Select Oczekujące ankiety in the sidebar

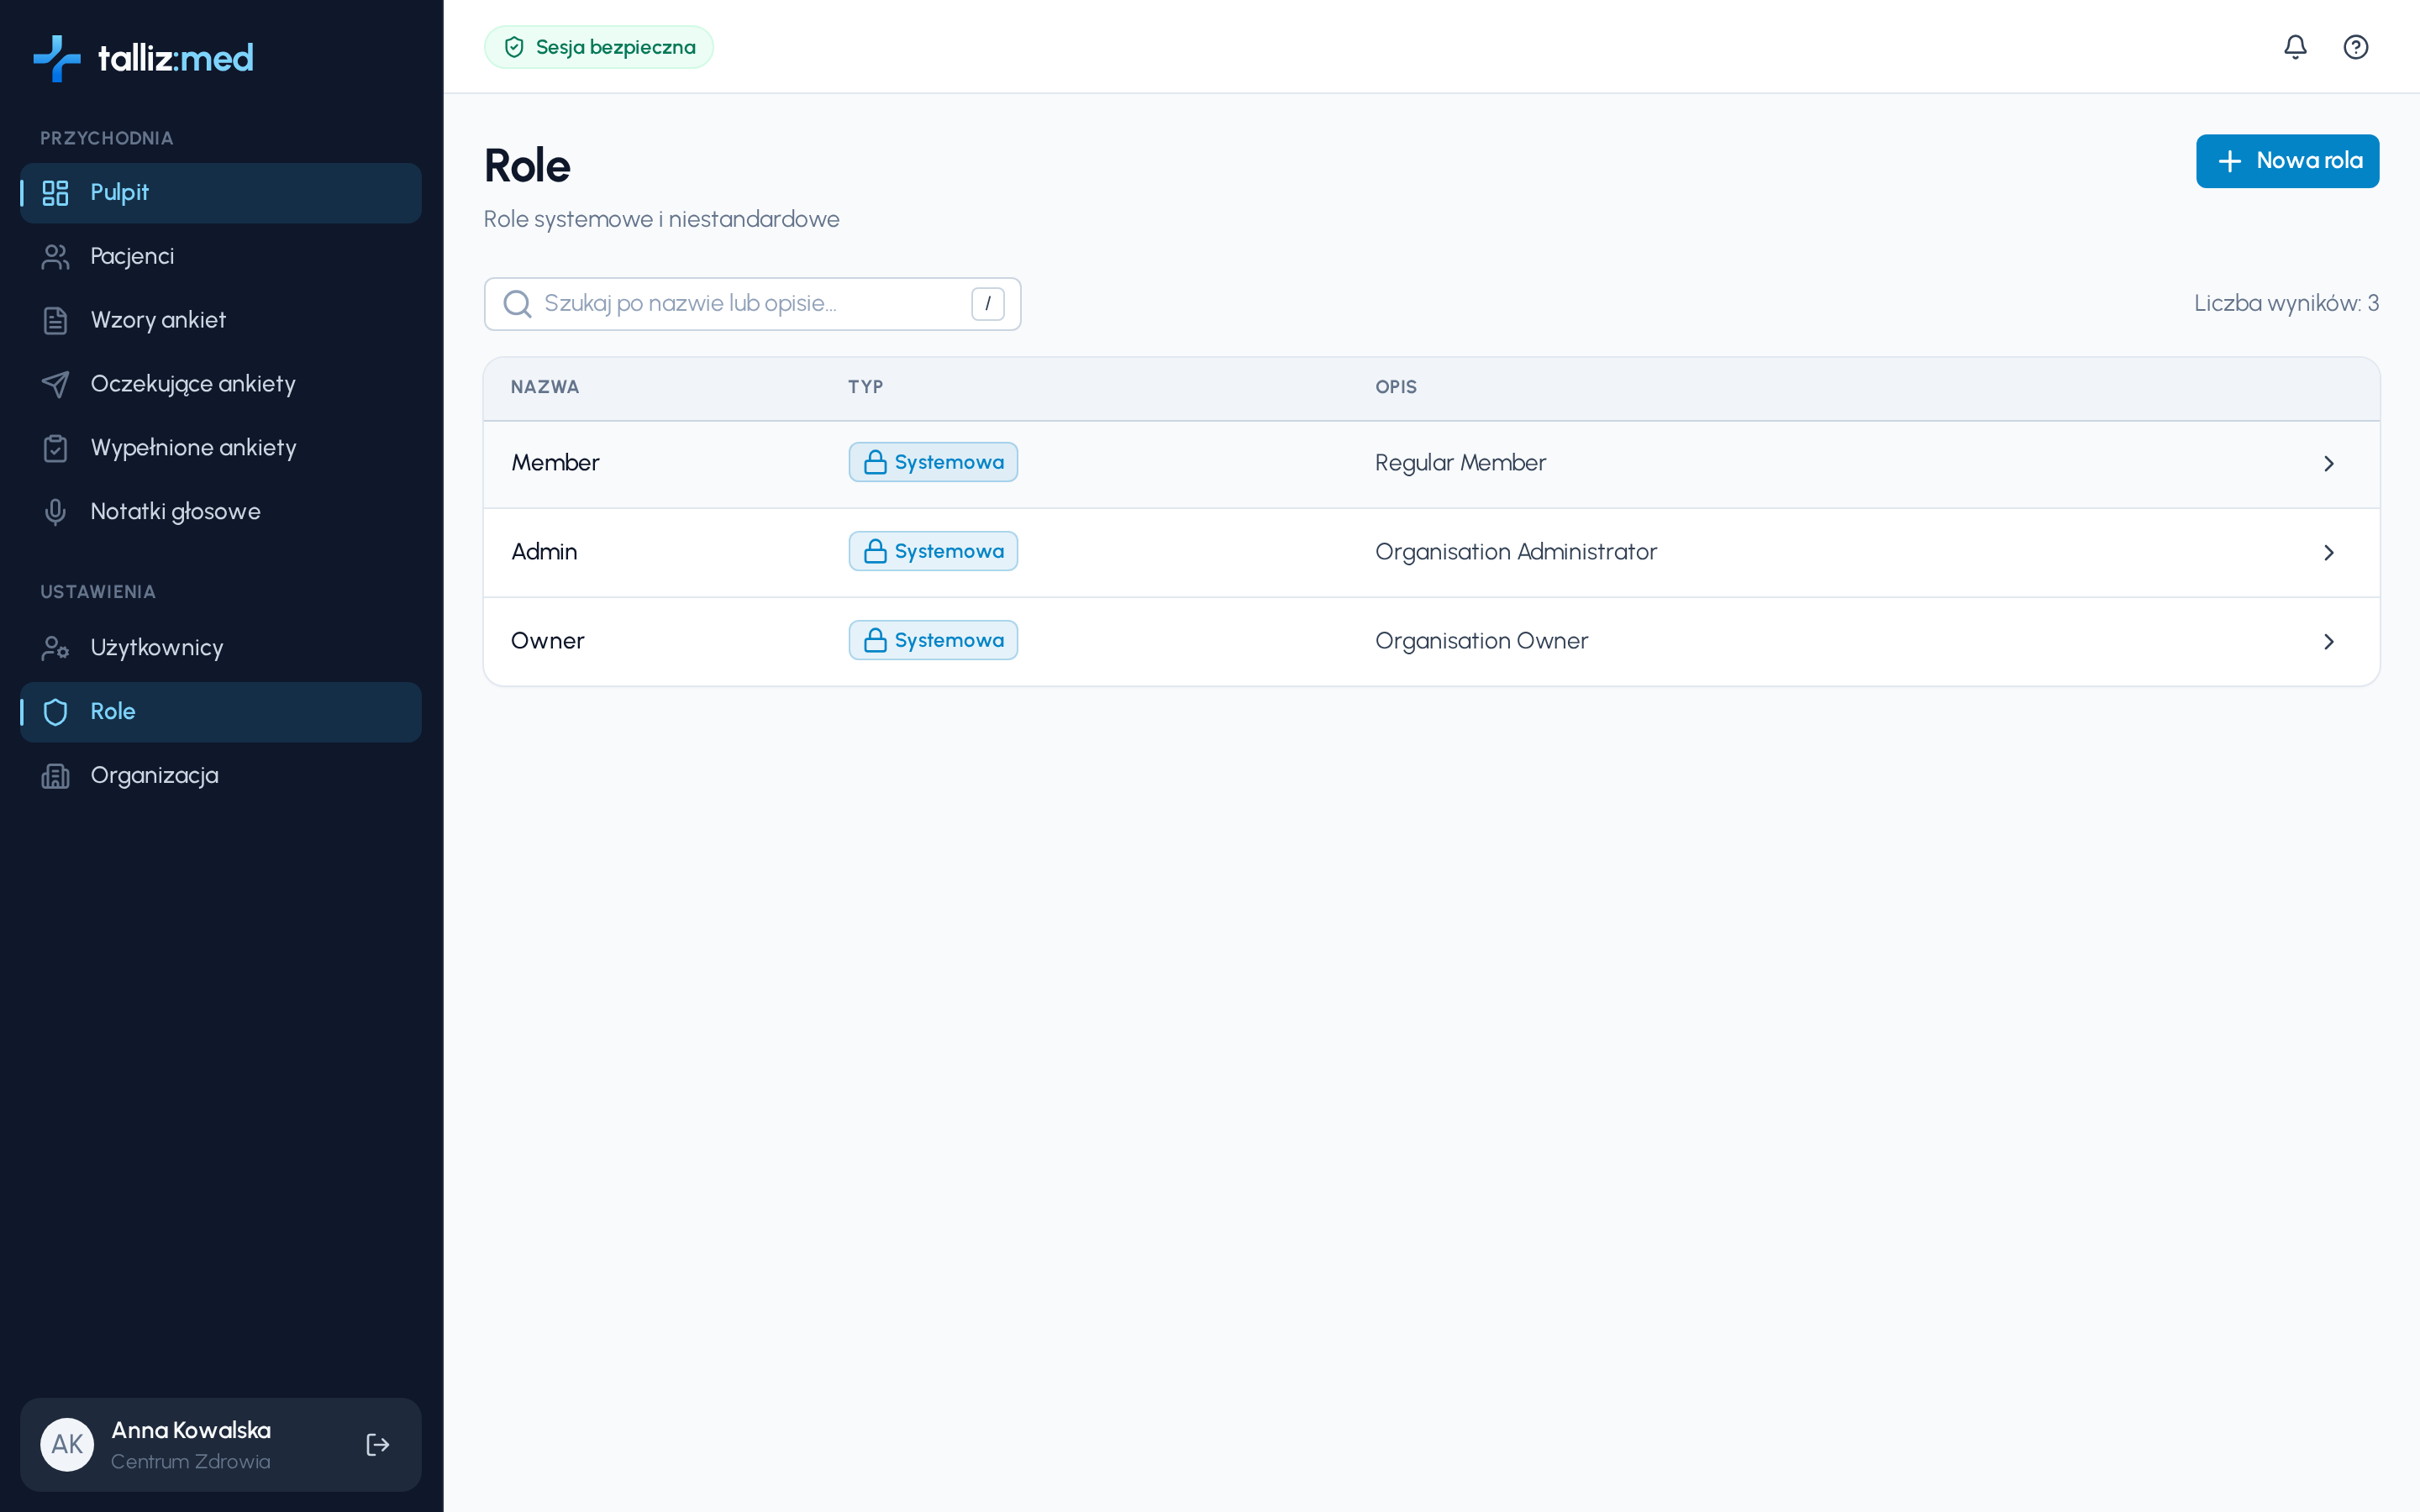(x=220, y=384)
